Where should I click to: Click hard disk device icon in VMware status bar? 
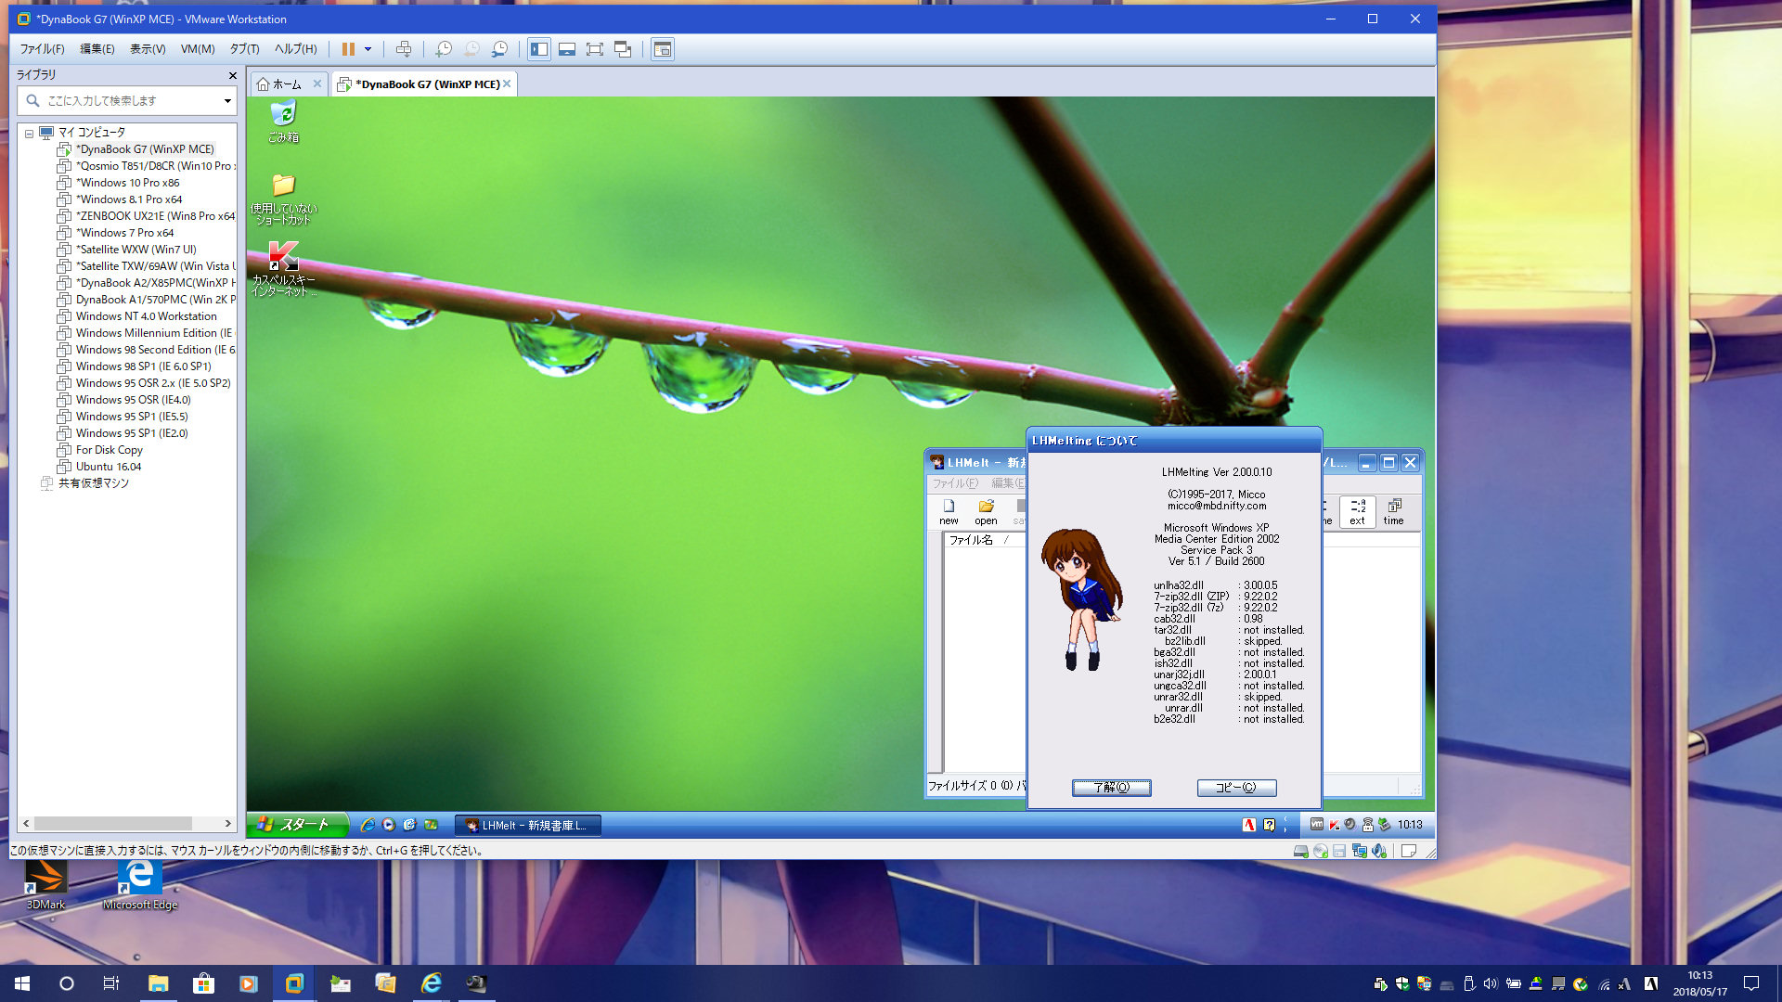point(1301,851)
